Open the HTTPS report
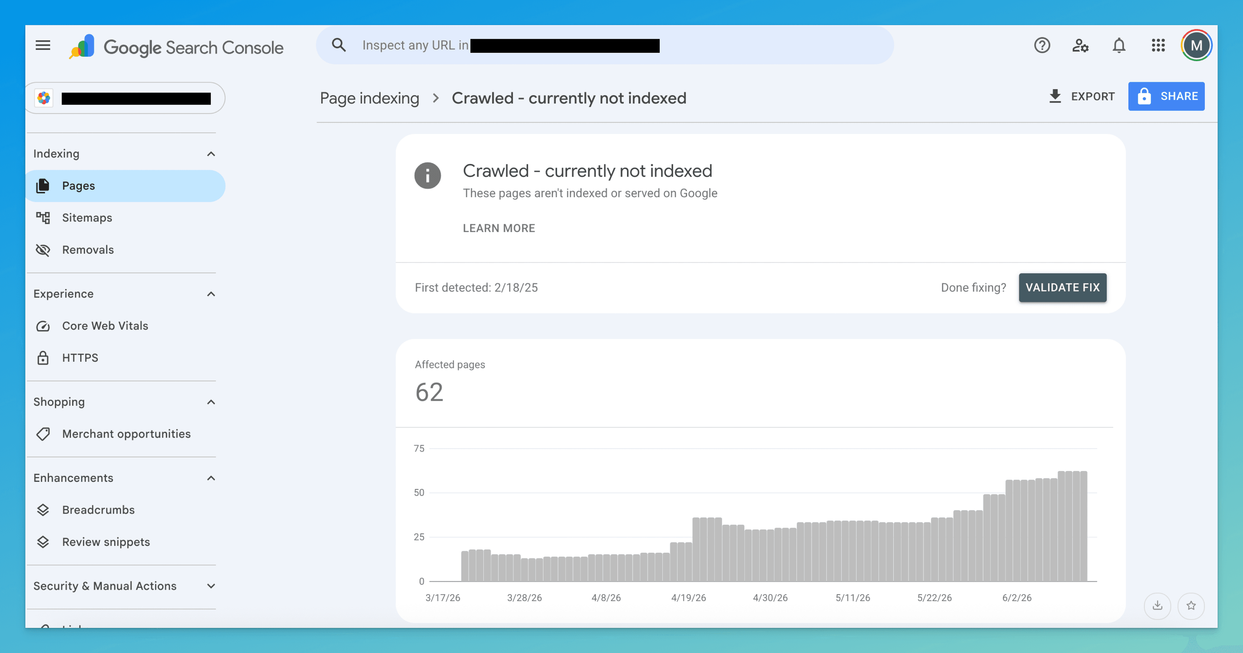 126,358
